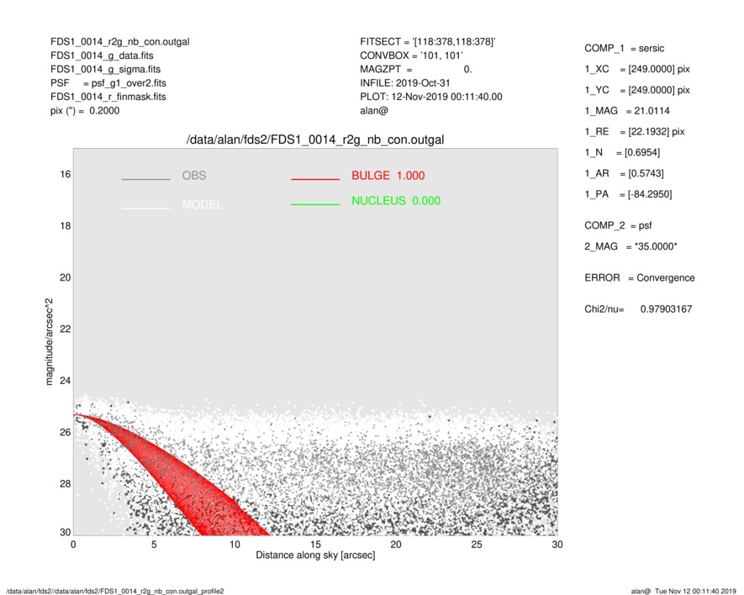This screenshot has width=744, height=595.
Task: Select the text FDS1_0014_g_data.fits
Action: 102,55
